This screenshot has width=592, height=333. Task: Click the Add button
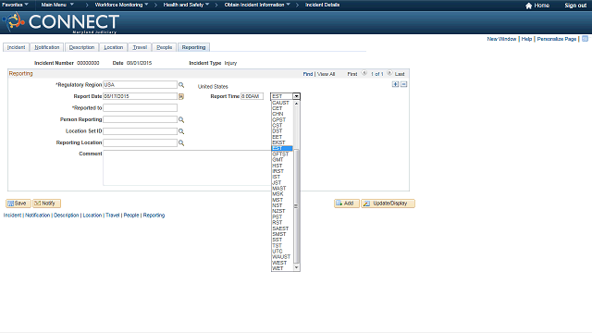click(x=347, y=203)
